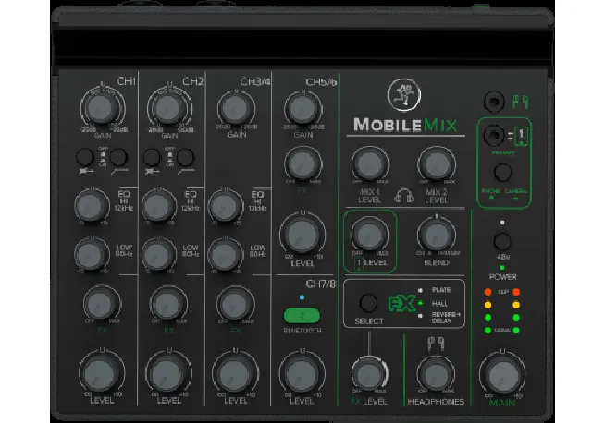Adjust the CH3/4 EQ HI knob
605x423 pixels.
click(x=226, y=206)
